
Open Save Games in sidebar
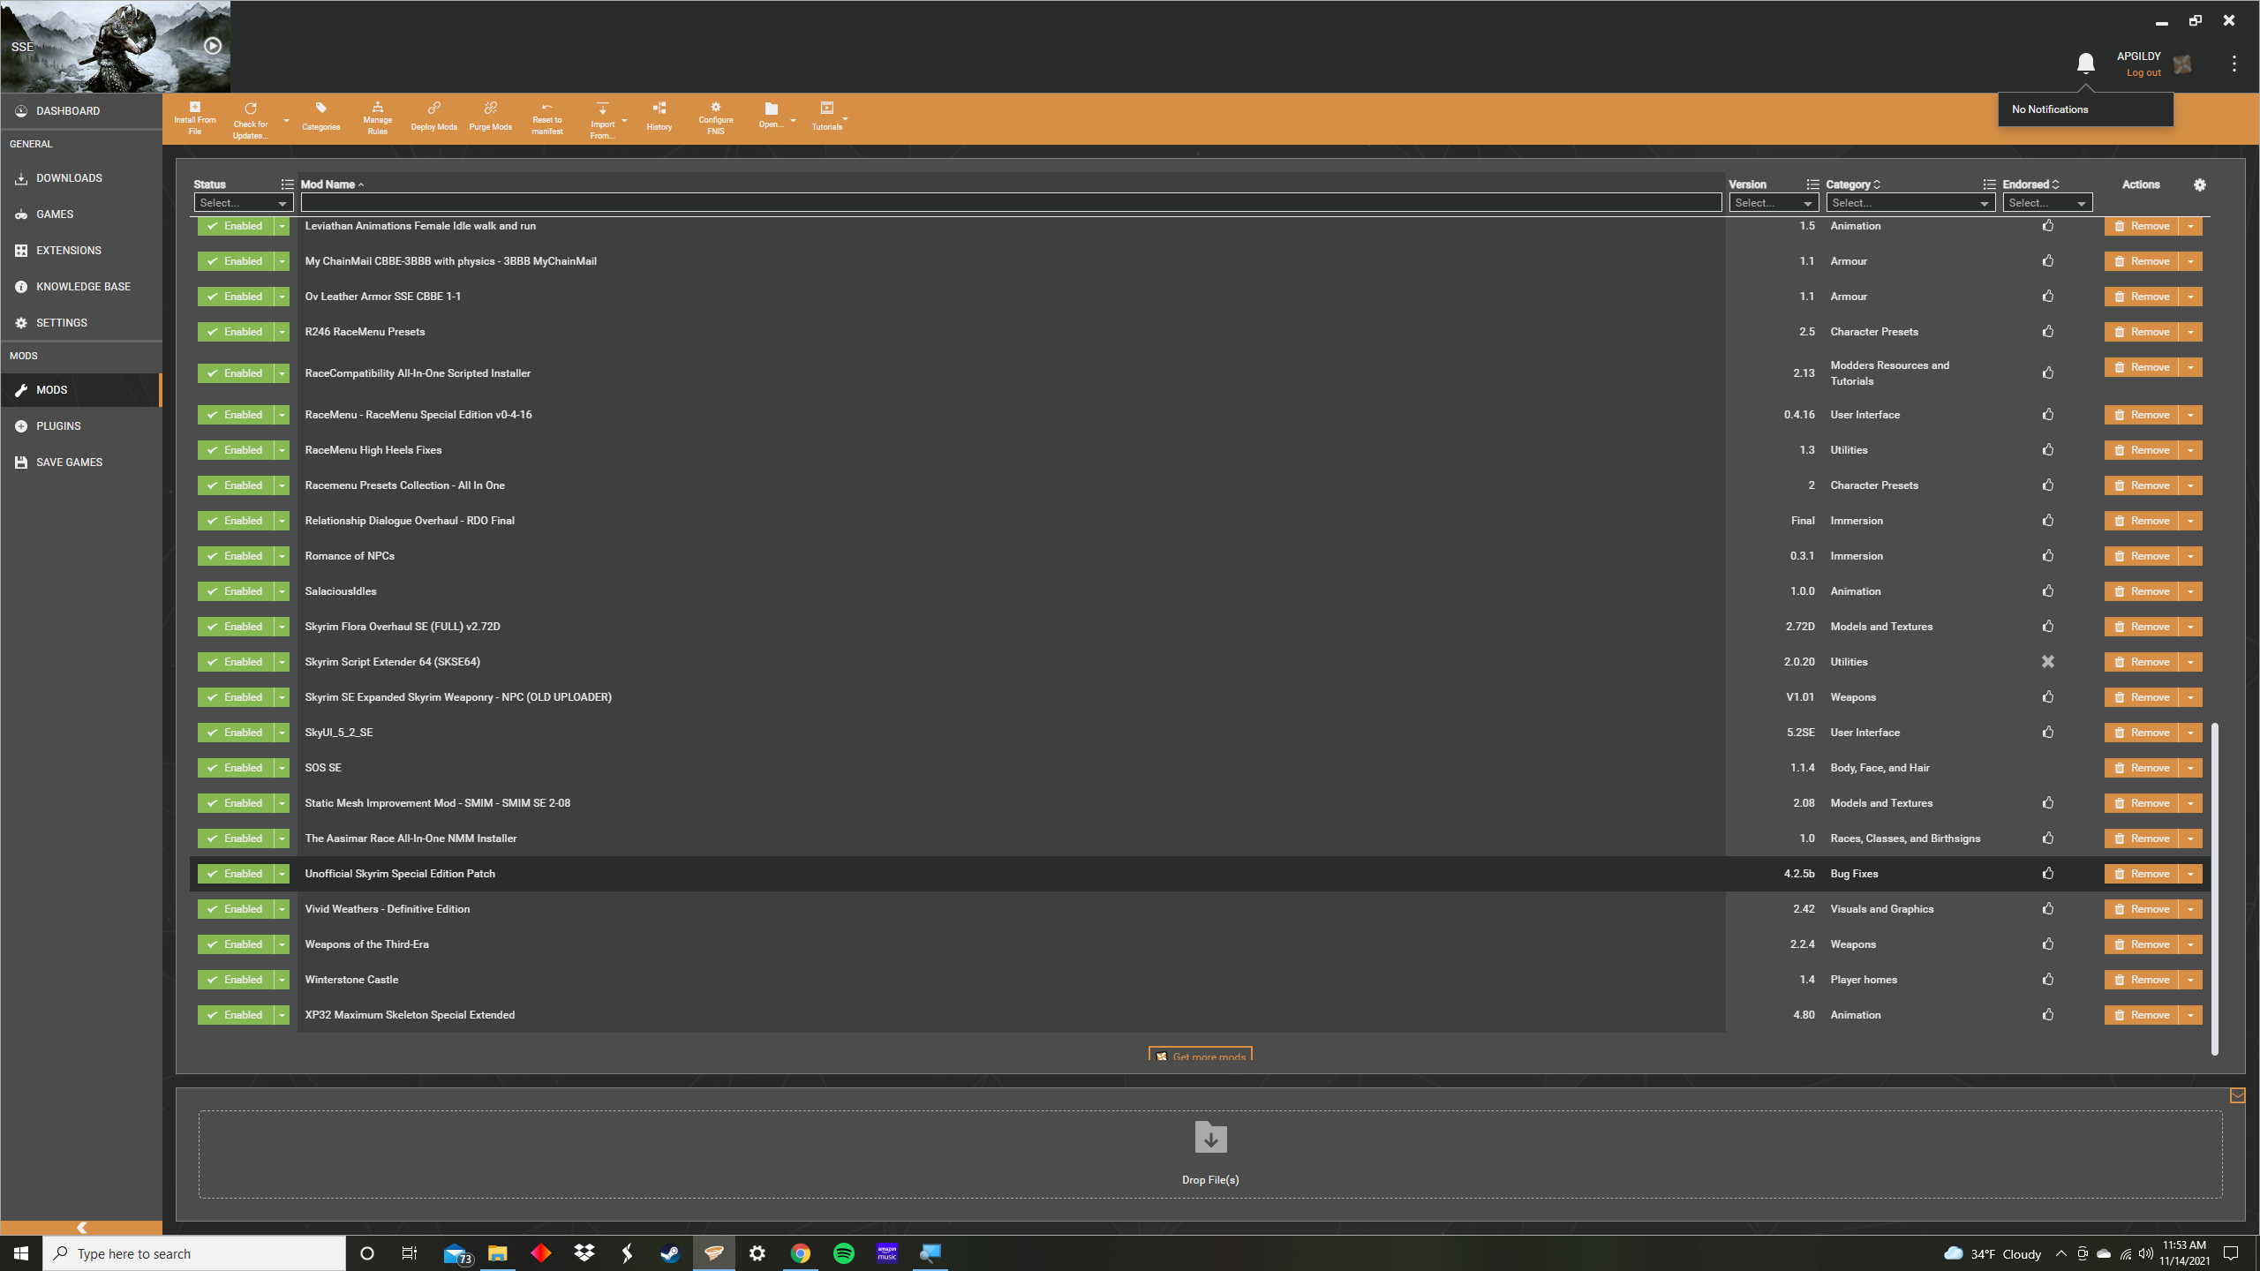(x=80, y=463)
